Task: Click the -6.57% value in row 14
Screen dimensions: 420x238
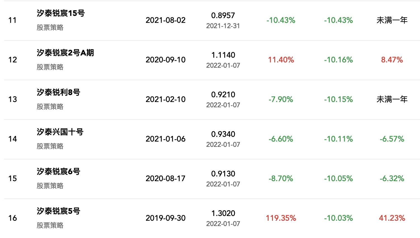Action: 392,139
